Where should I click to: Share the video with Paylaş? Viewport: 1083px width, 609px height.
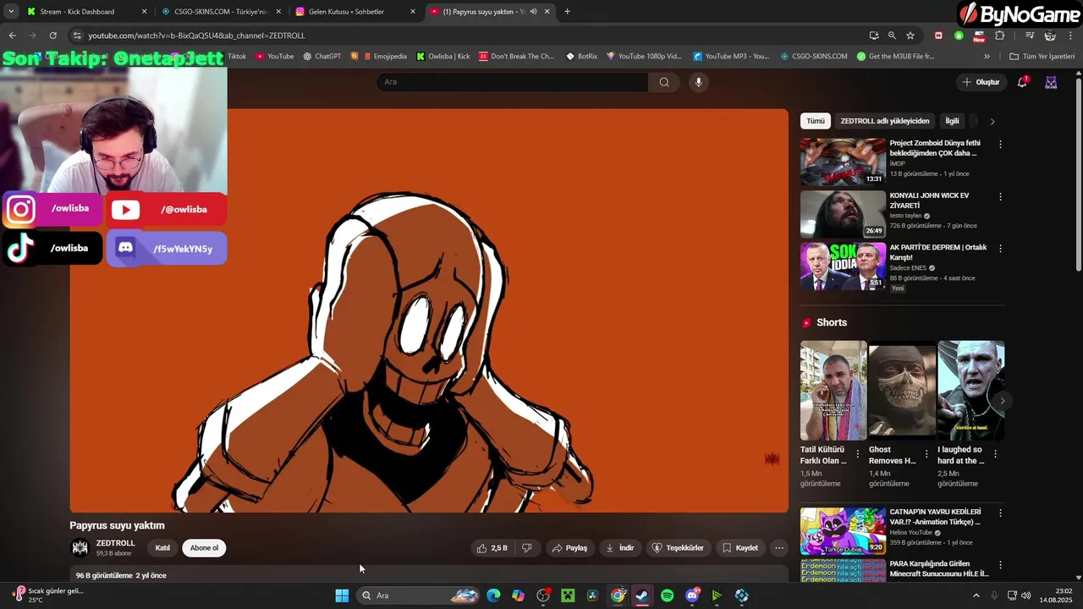tap(569, 548)
